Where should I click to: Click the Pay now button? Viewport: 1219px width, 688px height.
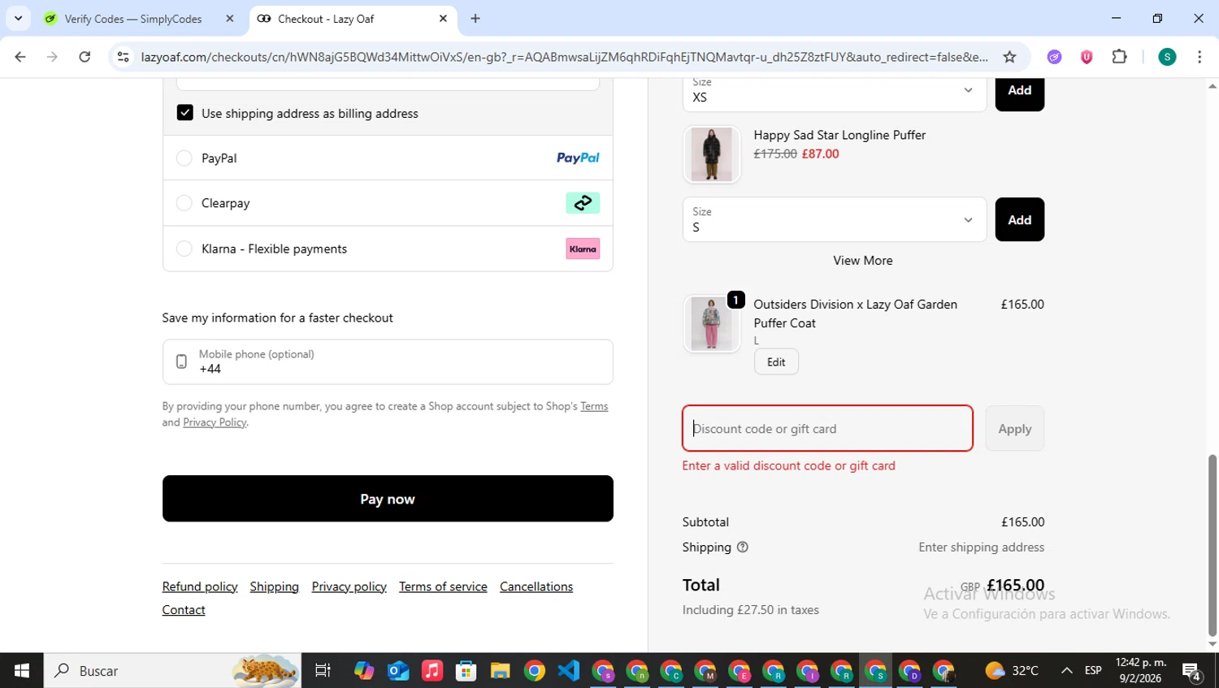click(388, 499)
